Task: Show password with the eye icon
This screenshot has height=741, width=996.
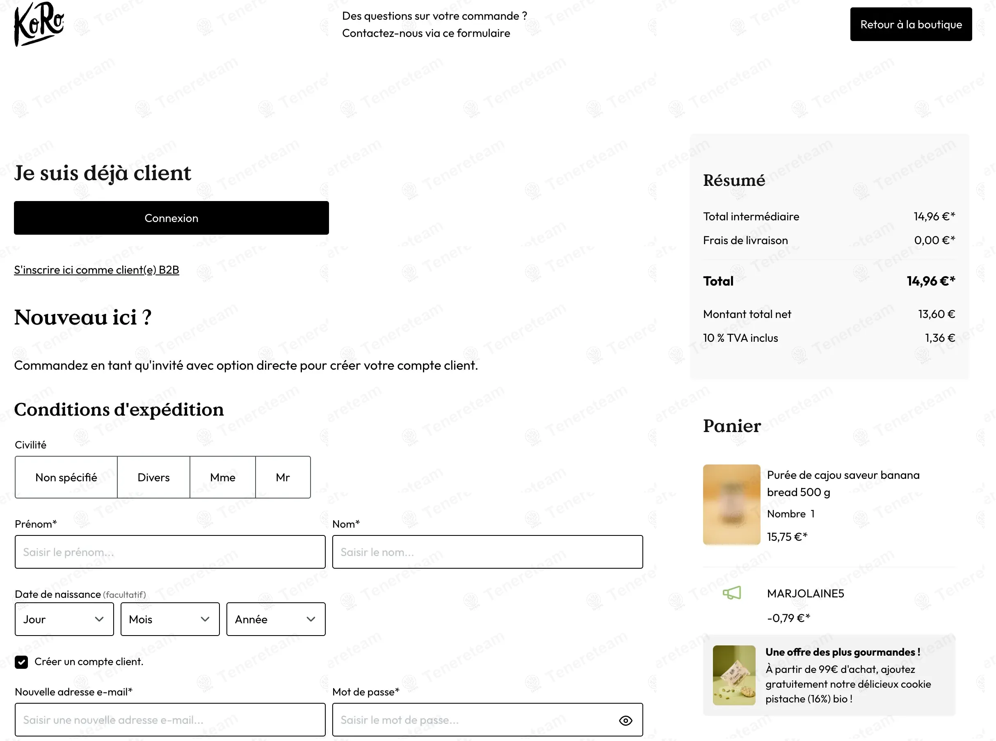Action: 626,720
